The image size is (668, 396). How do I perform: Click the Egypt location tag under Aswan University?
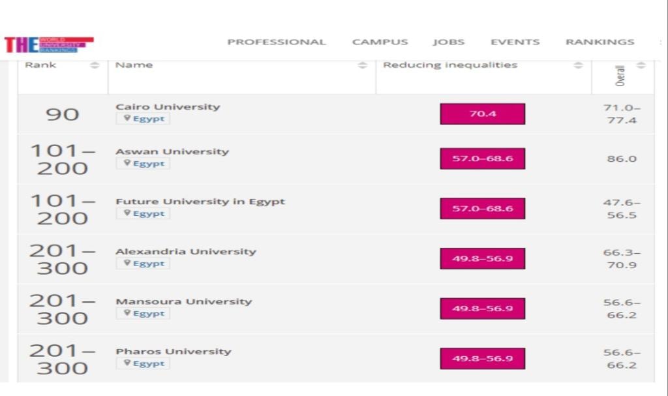[x=144, y=163]
